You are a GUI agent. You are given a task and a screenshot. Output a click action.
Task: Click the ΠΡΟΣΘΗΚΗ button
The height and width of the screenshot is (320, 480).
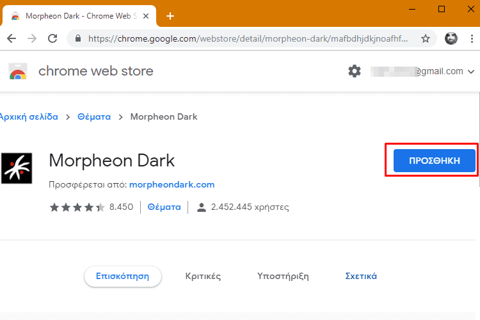tap(435, 161)
